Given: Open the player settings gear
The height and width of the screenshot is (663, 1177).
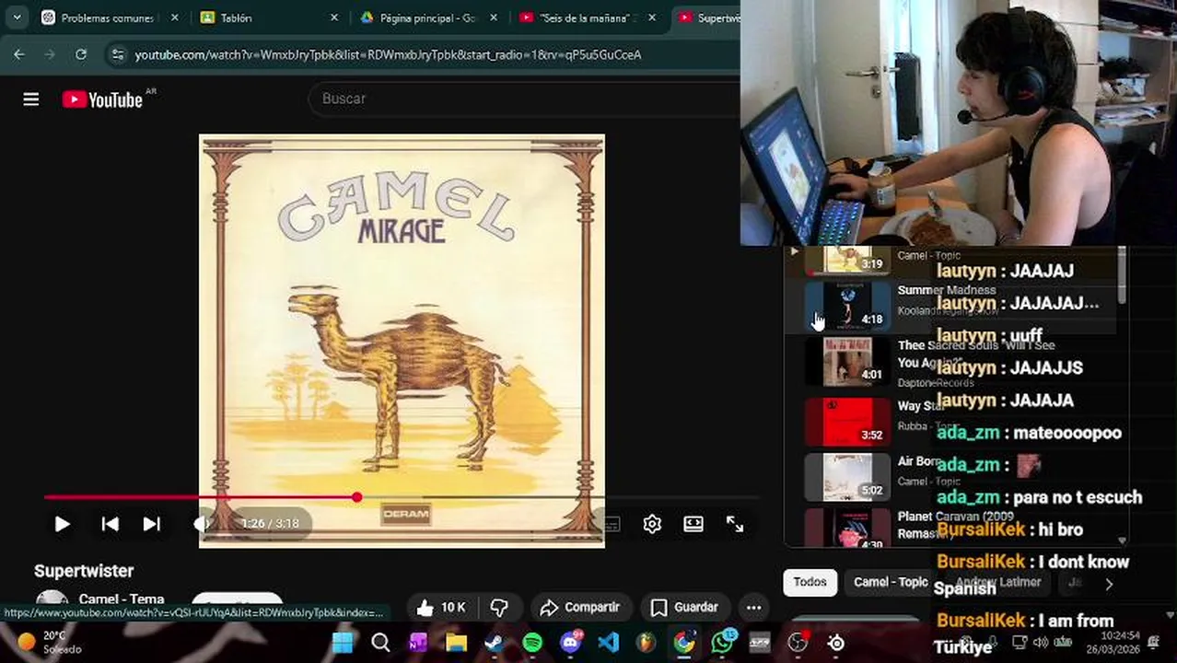Looking at the screenshot, I should tap(652, 524).
